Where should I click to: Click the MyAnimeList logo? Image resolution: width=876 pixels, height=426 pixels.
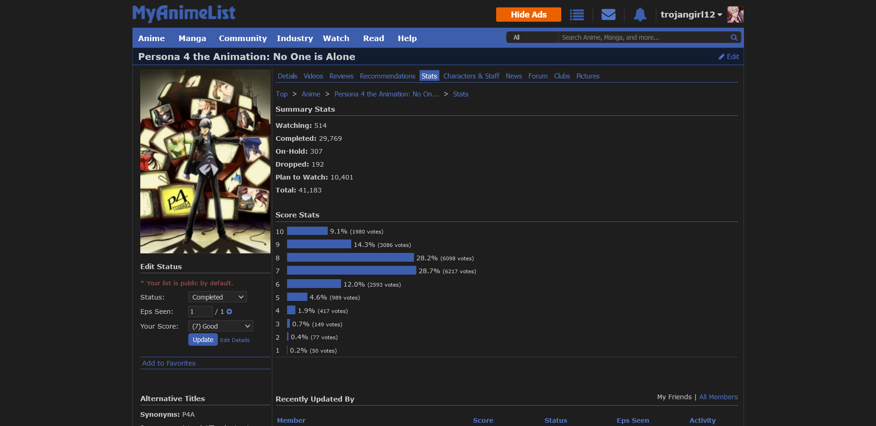pos(184,13)
